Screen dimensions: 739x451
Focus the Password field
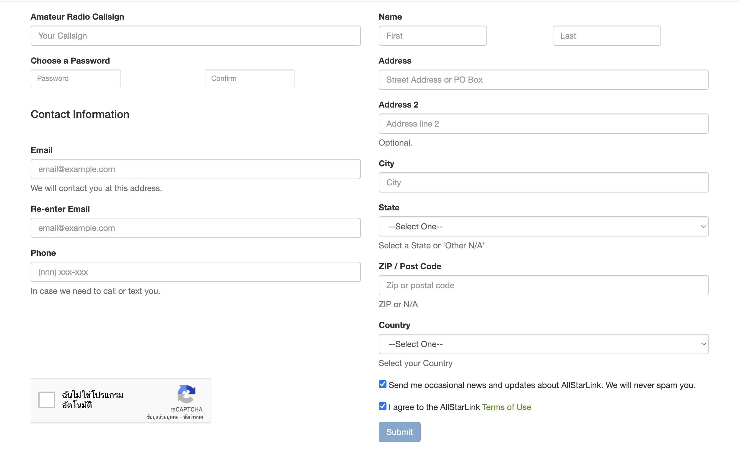pos(76,78)
